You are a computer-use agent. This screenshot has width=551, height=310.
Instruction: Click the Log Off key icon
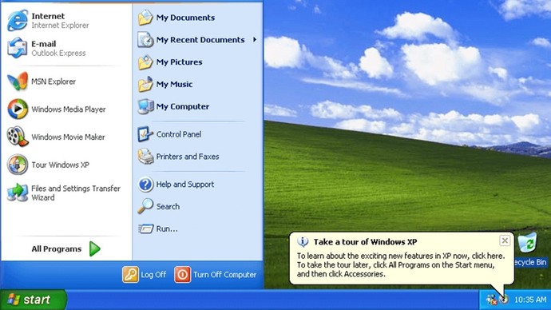pos(130,275)
